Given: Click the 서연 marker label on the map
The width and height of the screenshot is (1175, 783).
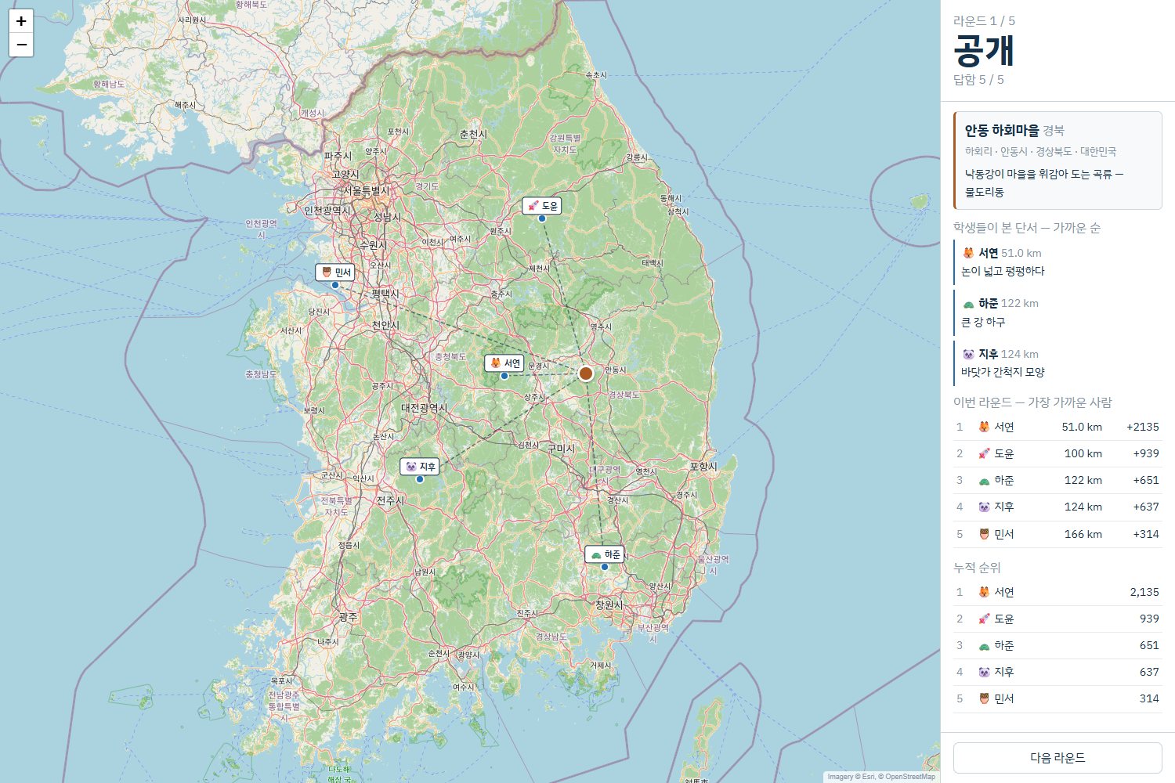Looking at the screenshot, I should coord(504,363).
